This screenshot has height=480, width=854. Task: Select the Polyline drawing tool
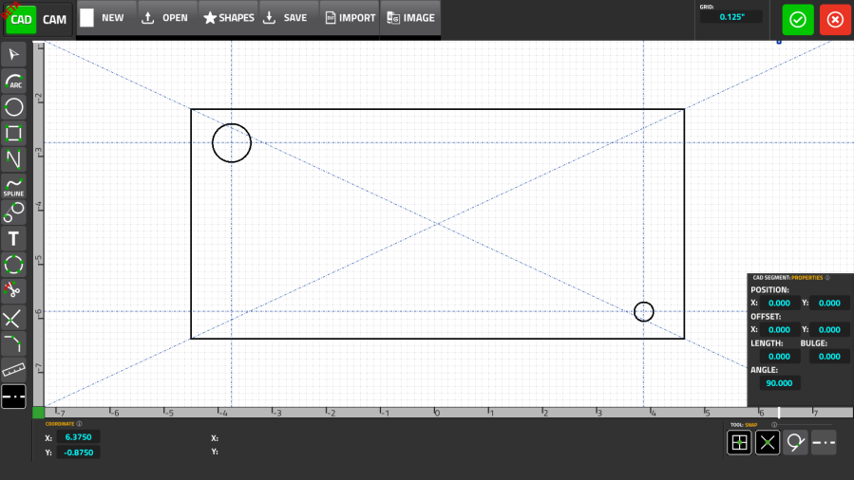(x=13, y=159)
